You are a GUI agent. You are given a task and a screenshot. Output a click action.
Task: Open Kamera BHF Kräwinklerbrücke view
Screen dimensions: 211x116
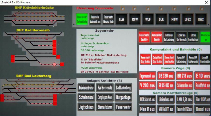point(205,59)
